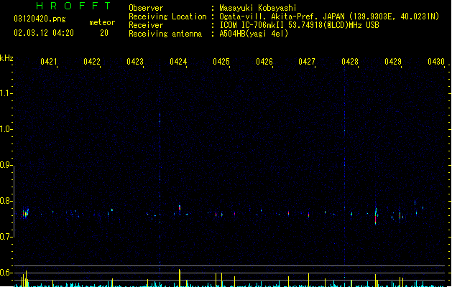The width and height of the screenshot is (452, 287).
Task: Click the 1.0 kHz axis label
Action: (6, 129)
